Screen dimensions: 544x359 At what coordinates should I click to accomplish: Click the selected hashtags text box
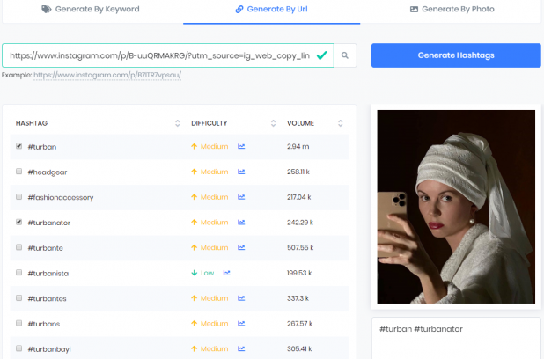pos(456,338)
